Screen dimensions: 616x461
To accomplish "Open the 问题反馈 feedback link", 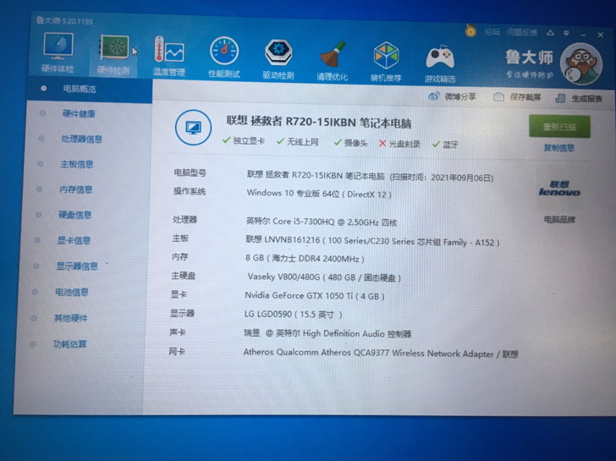I will tap(522, 32).
